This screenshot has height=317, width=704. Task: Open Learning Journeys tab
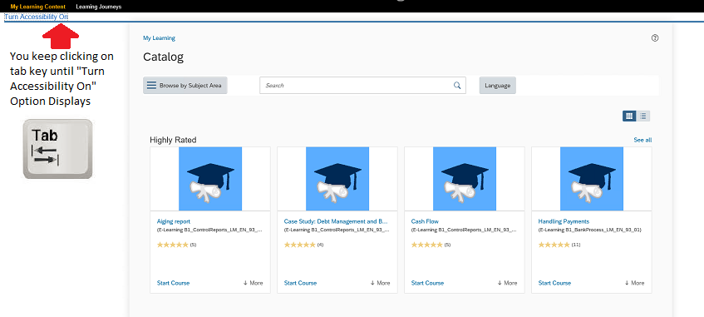pyautogui.click(x=99, y=7)
